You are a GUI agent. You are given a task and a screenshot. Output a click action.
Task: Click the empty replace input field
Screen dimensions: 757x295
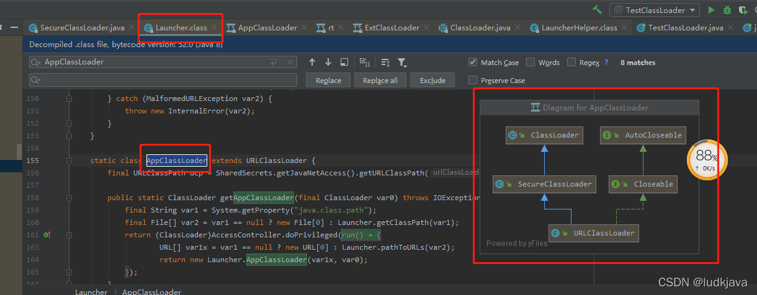pyautogui.click(x=163, y=81)
